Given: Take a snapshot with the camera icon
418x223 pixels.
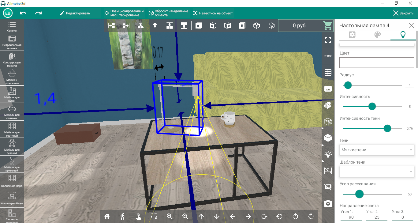Looking at the screenshot, I should (x=328, y=203).
